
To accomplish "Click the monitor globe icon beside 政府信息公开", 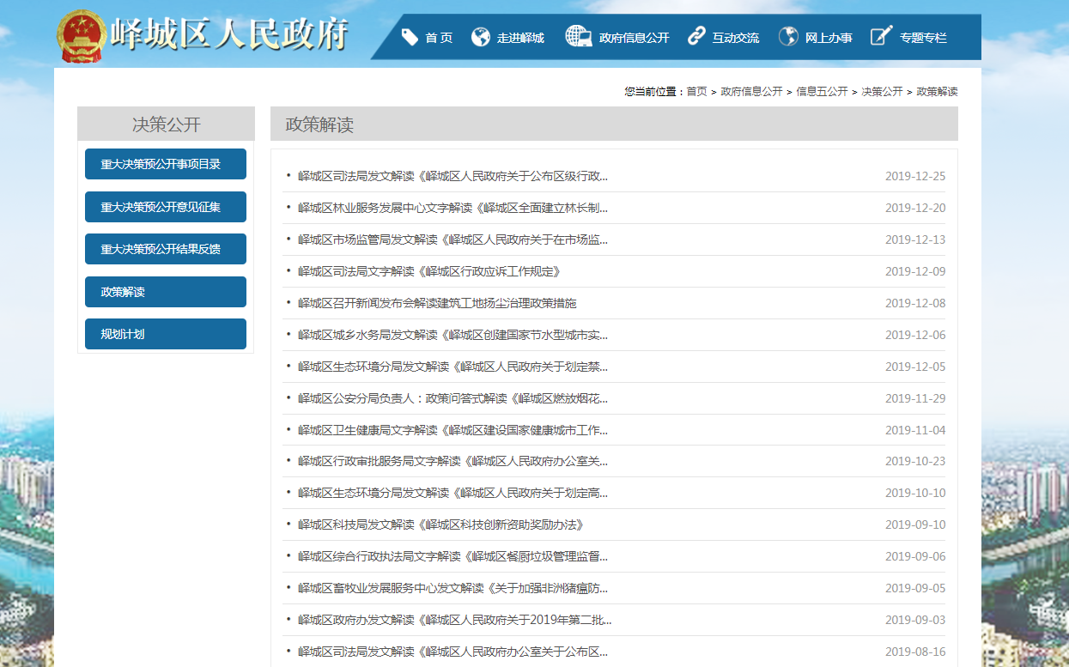I will coord(578,37).
